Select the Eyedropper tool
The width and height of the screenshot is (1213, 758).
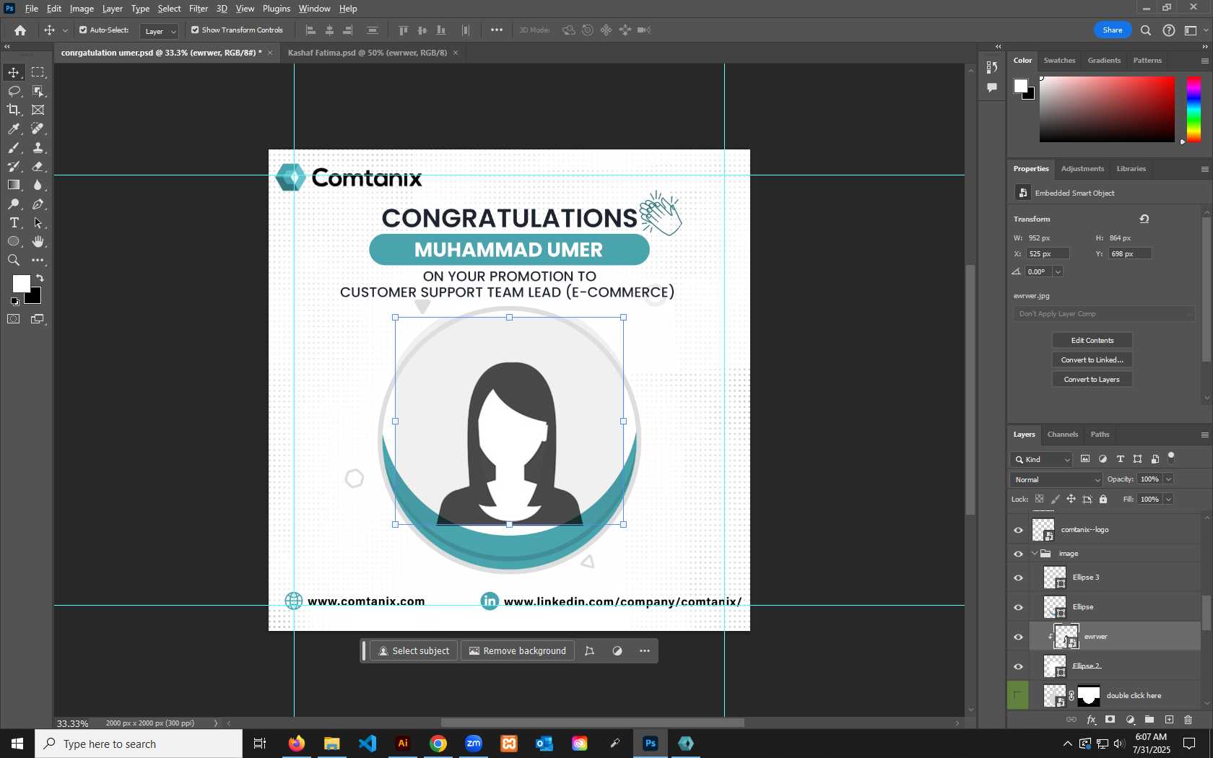pyautogui.click(x=14, y=128)
